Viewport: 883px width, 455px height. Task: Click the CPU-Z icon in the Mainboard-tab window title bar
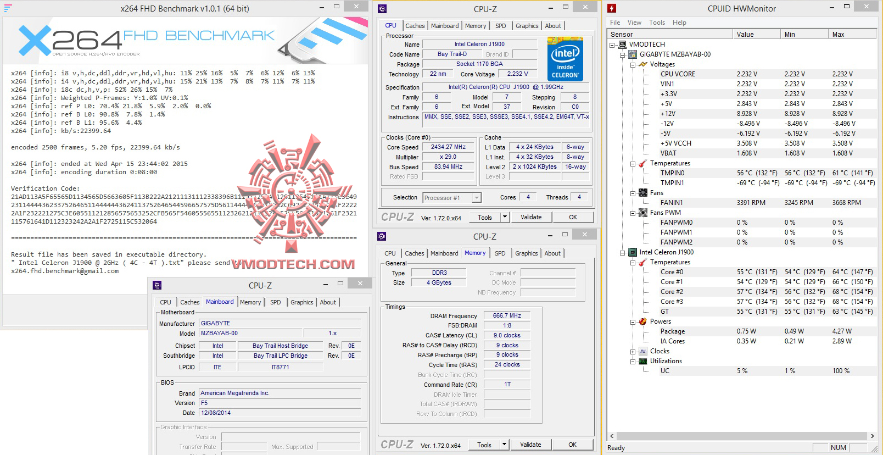point(157,285)
